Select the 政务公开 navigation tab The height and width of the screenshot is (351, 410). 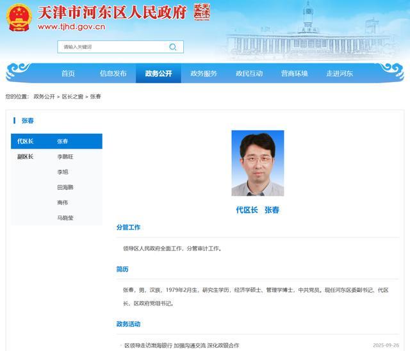(x=158, y=74)
